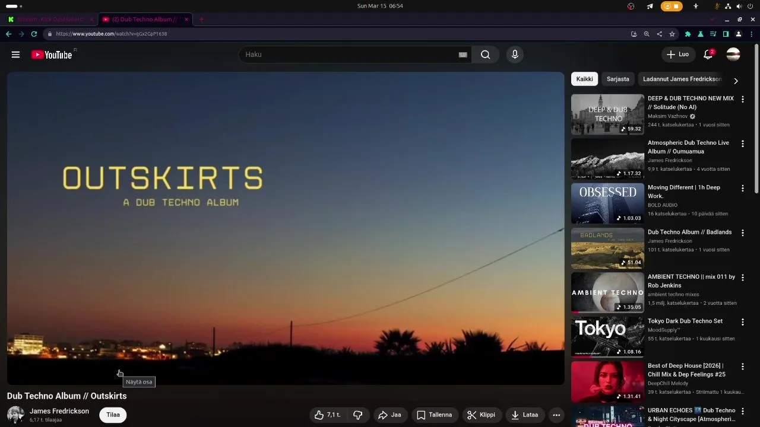Open the on-screen keyboard in search box
Image resolution: width=760 pixels, height=427 pixels.
click(463, 55)
